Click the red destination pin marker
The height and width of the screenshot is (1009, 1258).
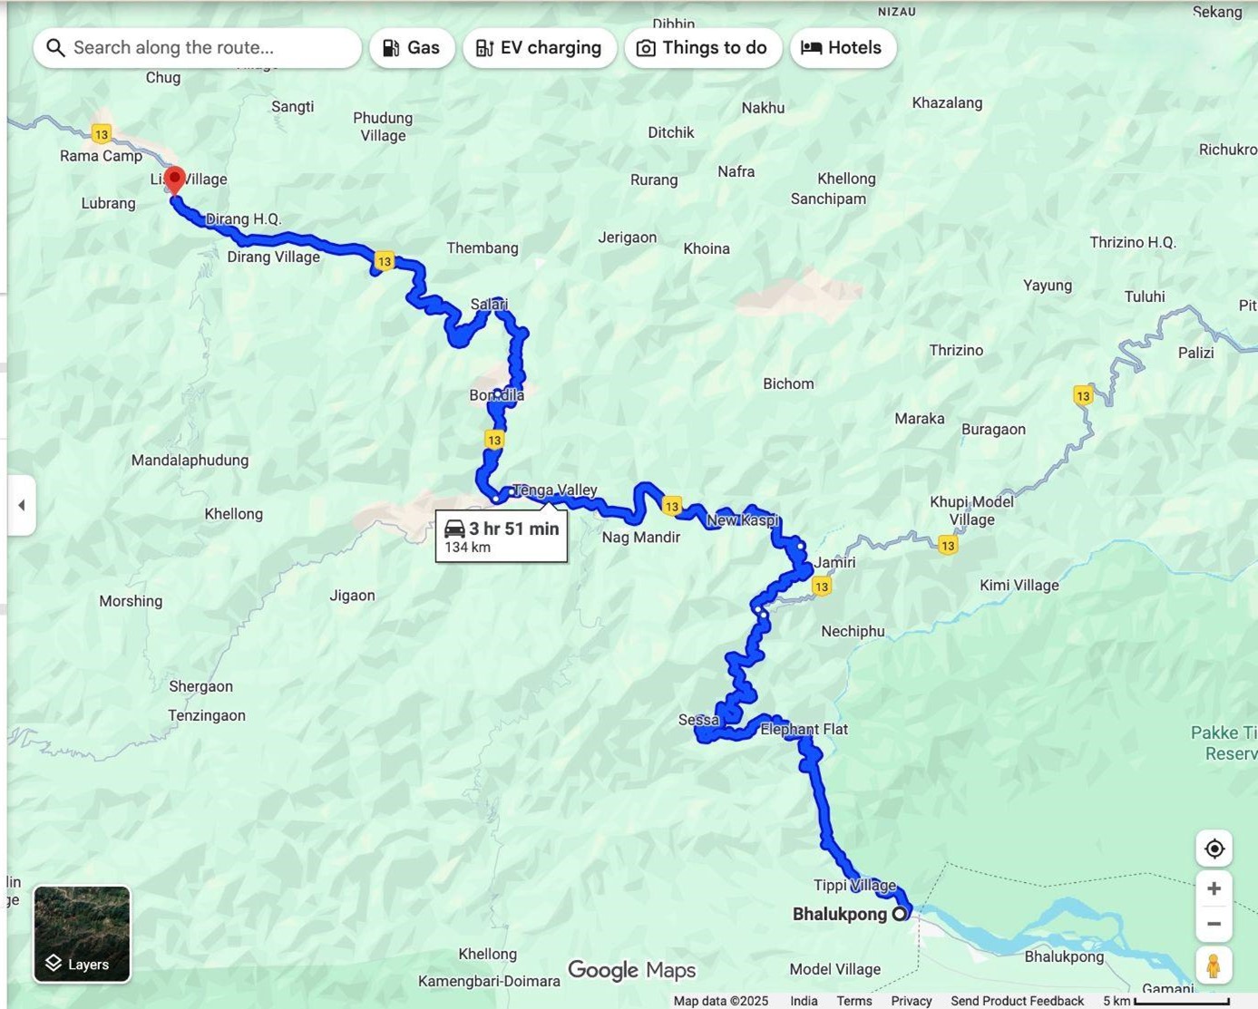click(x=174, y=181)
